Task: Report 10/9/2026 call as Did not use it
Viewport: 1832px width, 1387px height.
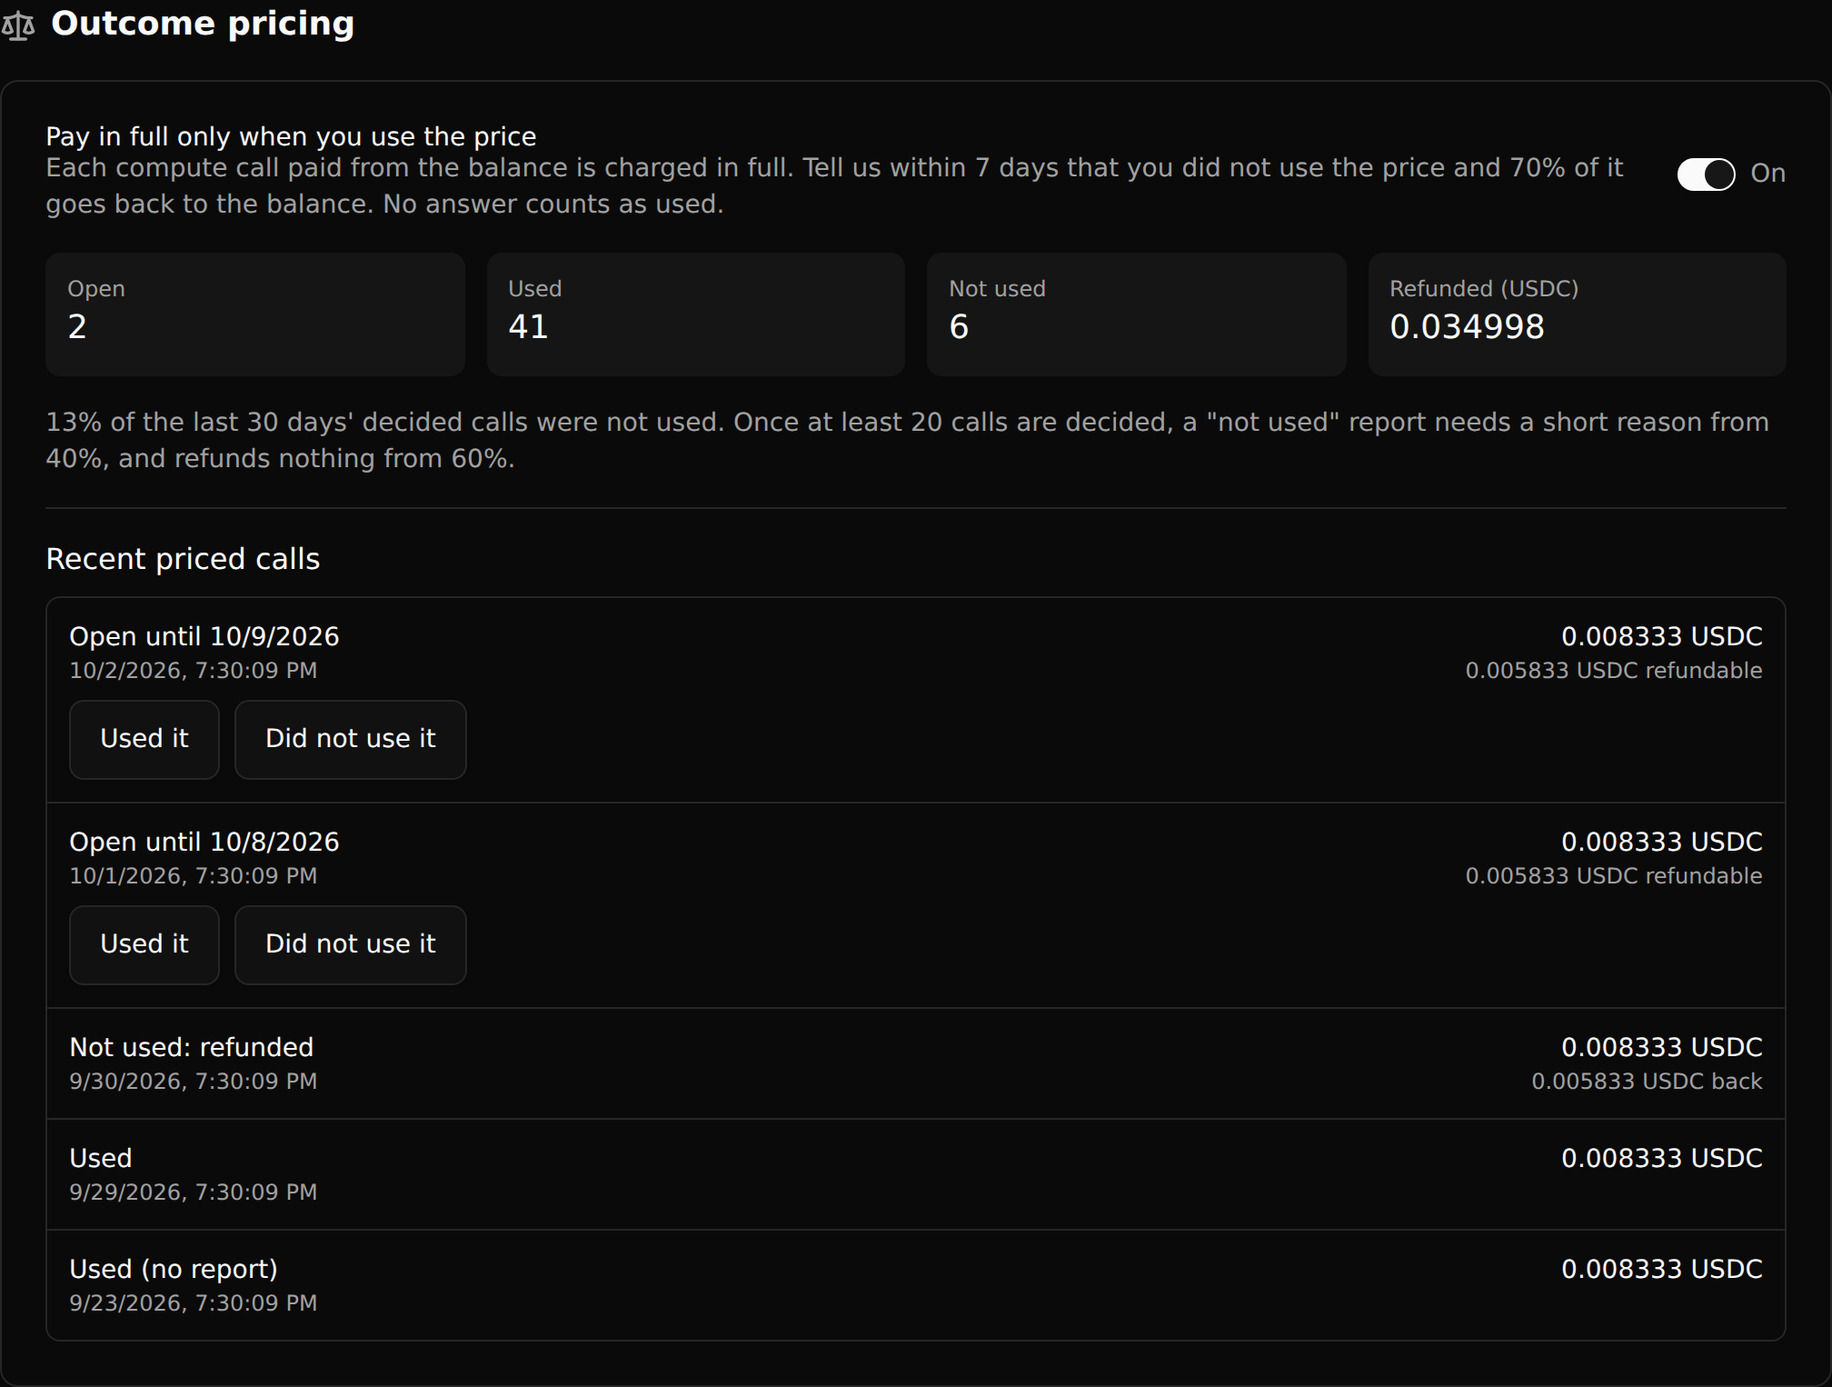Action: click(x=351, y=739)
